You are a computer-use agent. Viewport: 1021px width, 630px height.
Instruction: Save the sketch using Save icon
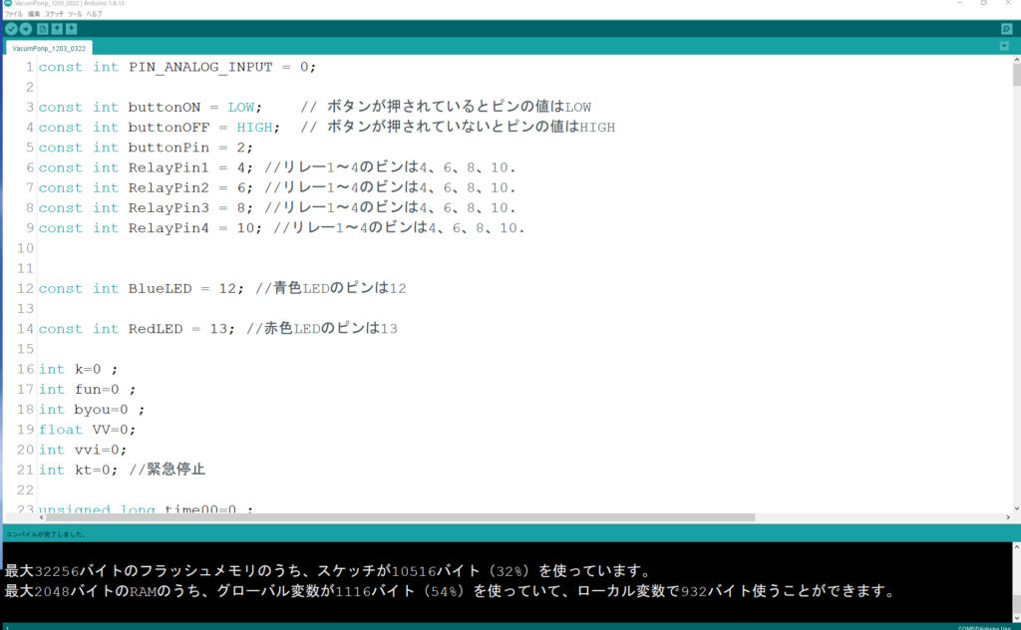point(72,29)
